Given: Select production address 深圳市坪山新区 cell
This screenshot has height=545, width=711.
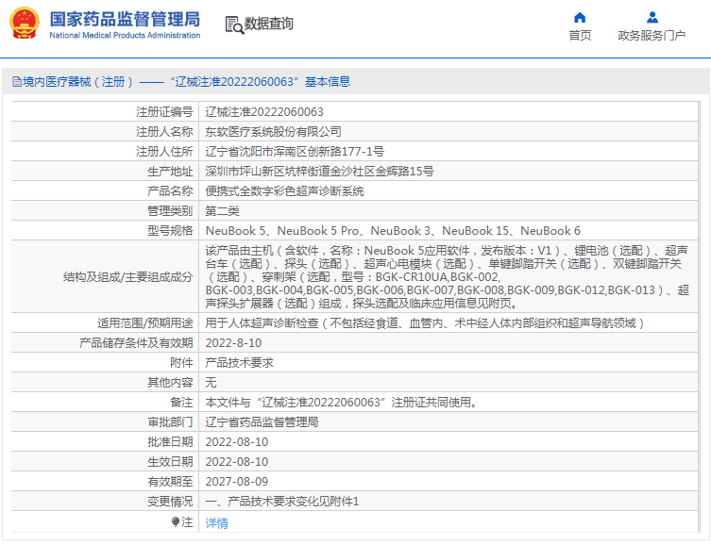Looking at the screenshot, I should pos(319,172).
